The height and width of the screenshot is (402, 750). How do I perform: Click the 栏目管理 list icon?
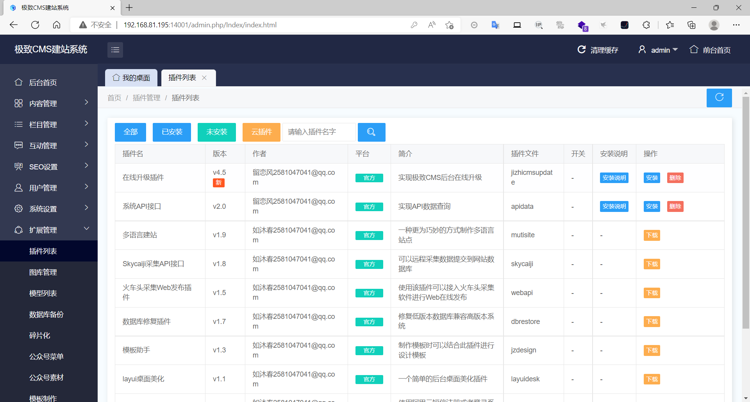coord(18,125)
